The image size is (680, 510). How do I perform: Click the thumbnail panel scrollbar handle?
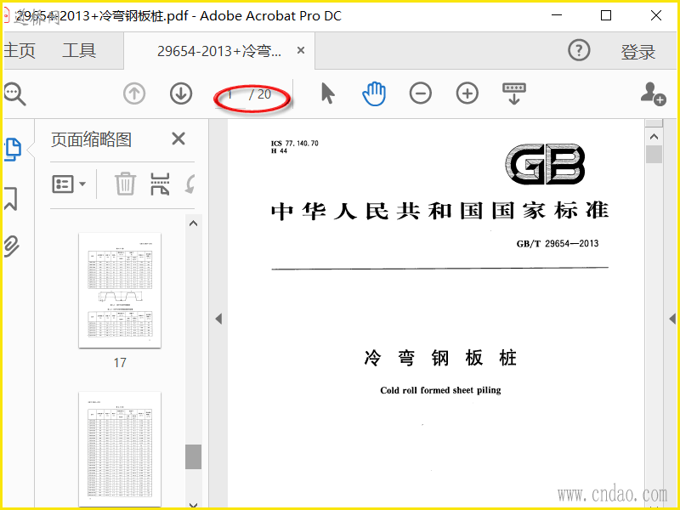(194, 456)
